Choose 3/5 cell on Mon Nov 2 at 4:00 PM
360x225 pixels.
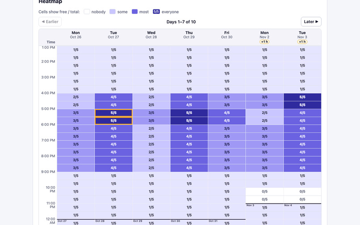pos(264,97)
